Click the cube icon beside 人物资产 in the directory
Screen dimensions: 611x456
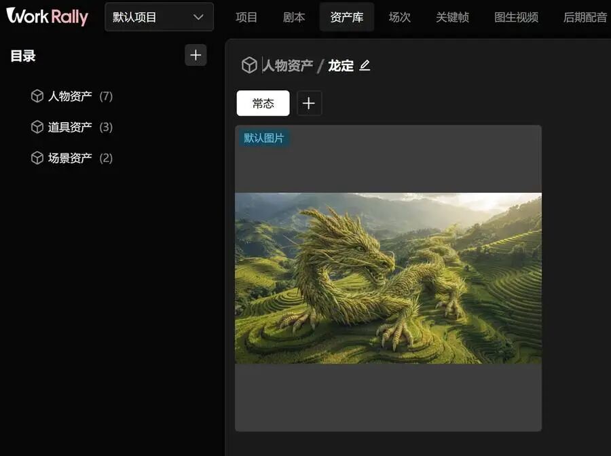coord(37,96)
